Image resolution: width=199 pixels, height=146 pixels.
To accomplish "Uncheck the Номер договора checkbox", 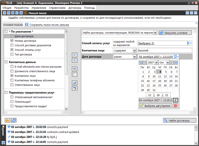I will 12,41.
